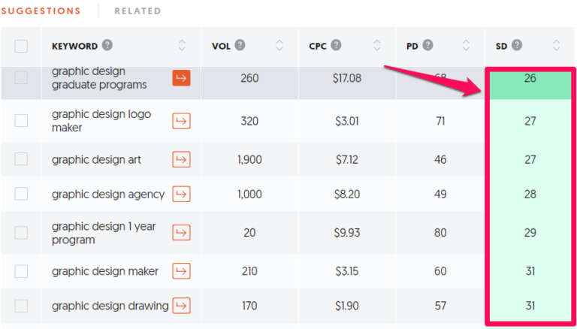Select keyword text 'graphic design logo maker'
This screenshot has width=577, height=329.
pyautogui.click(x=101, y=121)
